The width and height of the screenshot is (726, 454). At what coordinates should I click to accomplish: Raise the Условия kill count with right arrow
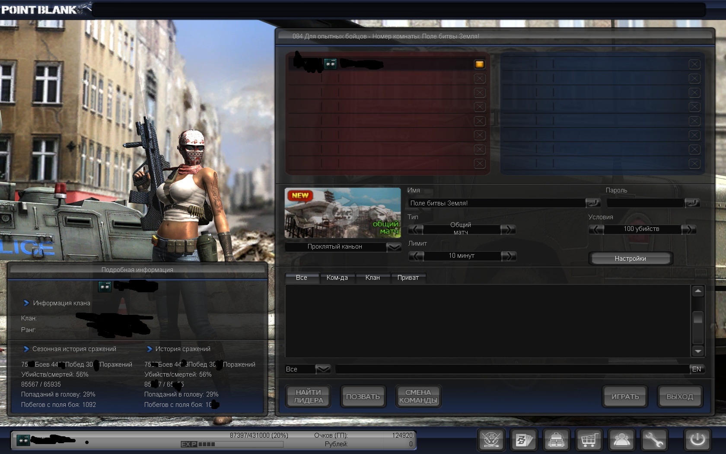click(x=689, y=229)
